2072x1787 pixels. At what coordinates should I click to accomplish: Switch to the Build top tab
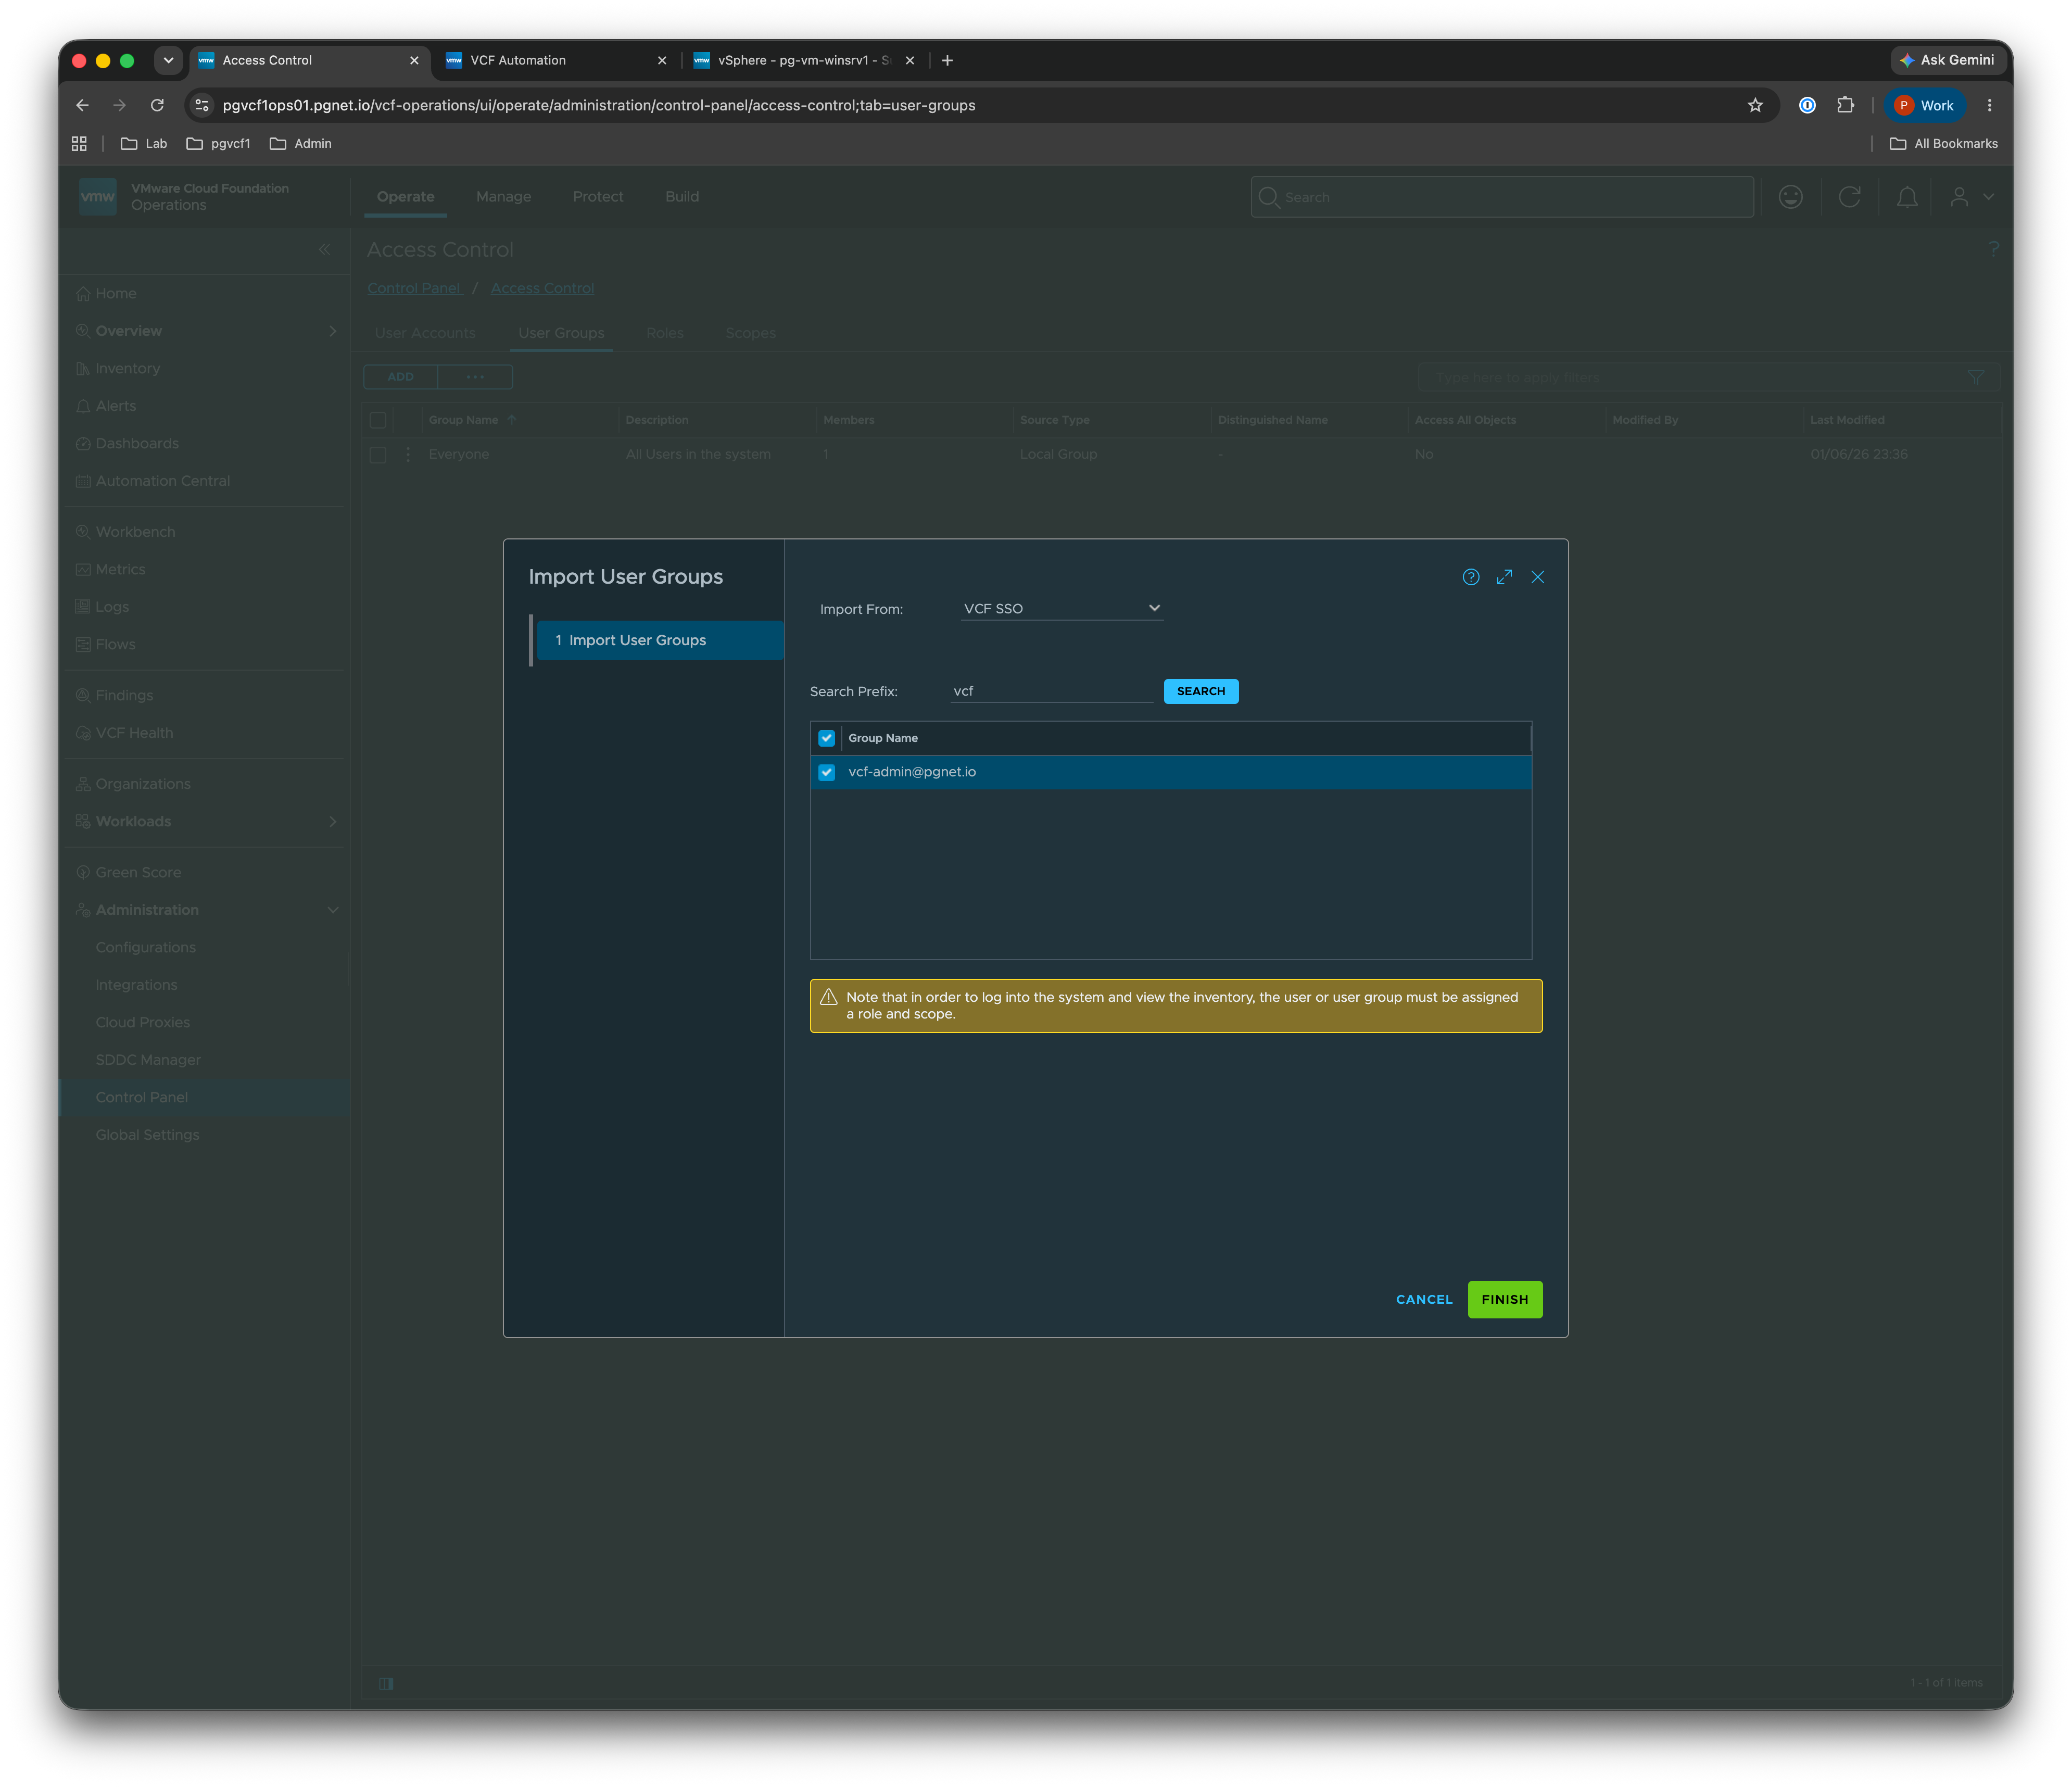point(682,197)
